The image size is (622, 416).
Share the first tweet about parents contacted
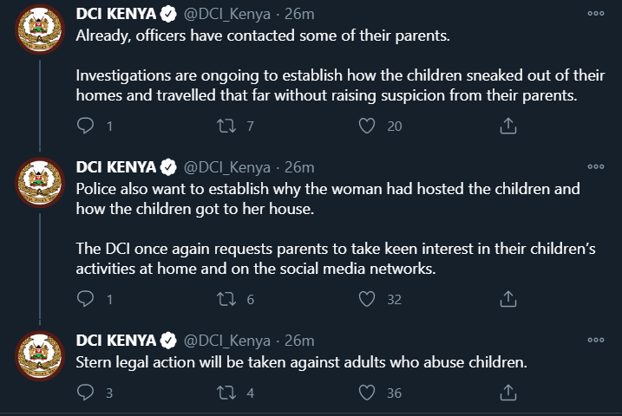coord(508,126)
